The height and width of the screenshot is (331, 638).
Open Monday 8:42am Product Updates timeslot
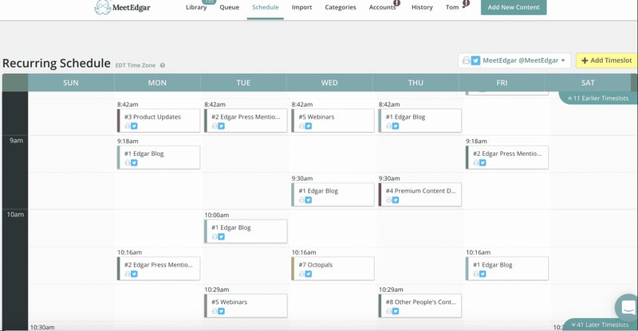coord(159,121)
